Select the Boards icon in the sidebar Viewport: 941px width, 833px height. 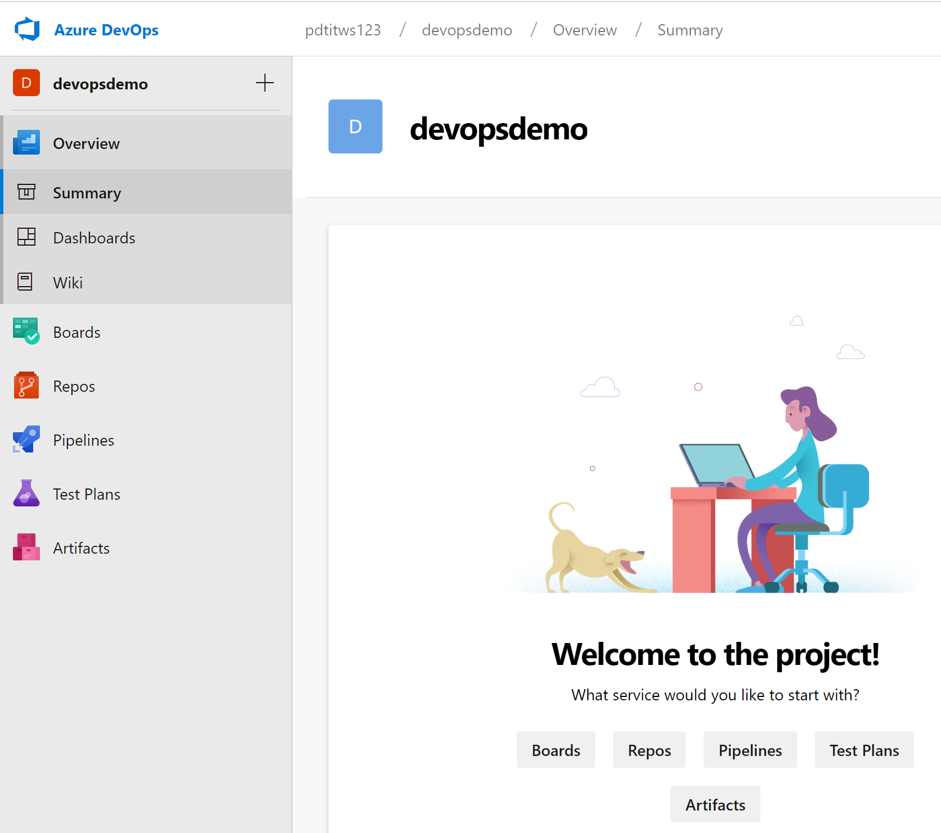pos(26,332)
